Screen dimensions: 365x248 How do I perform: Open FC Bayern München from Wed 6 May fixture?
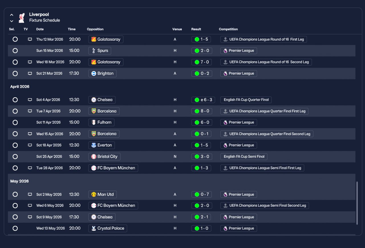[x=113, y=205]
